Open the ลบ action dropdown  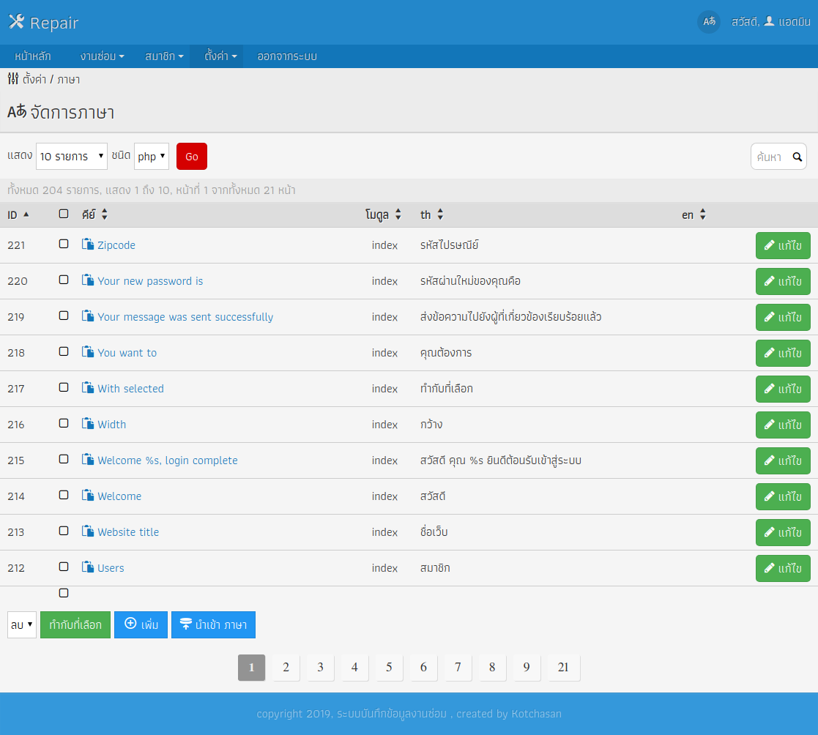tap(22, 624)
